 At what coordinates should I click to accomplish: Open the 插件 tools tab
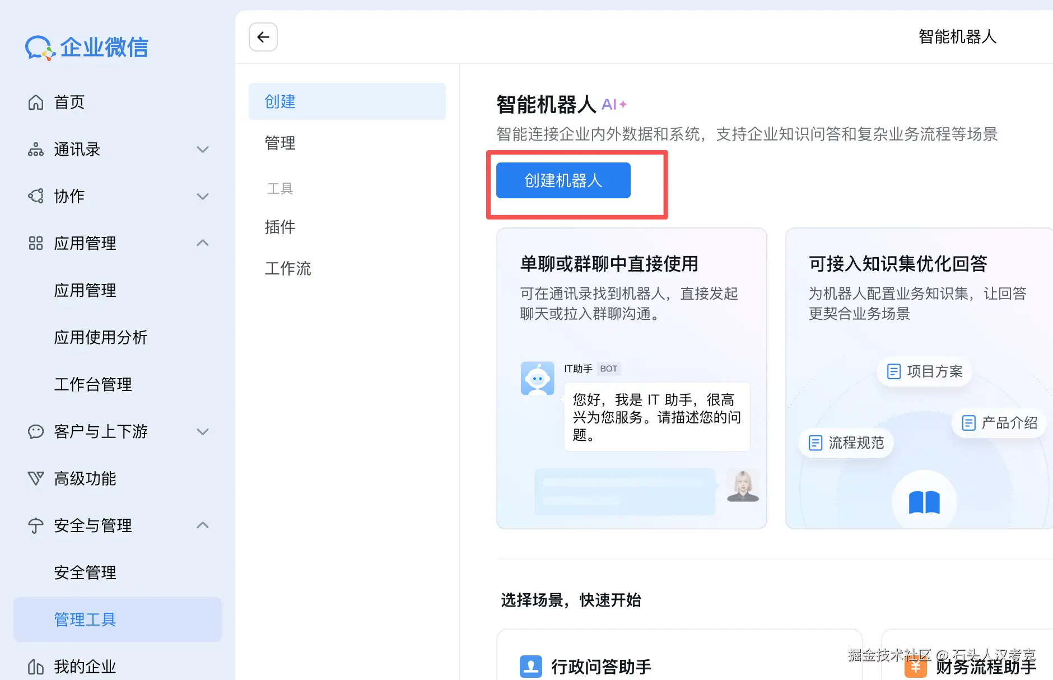pos(347,227)
